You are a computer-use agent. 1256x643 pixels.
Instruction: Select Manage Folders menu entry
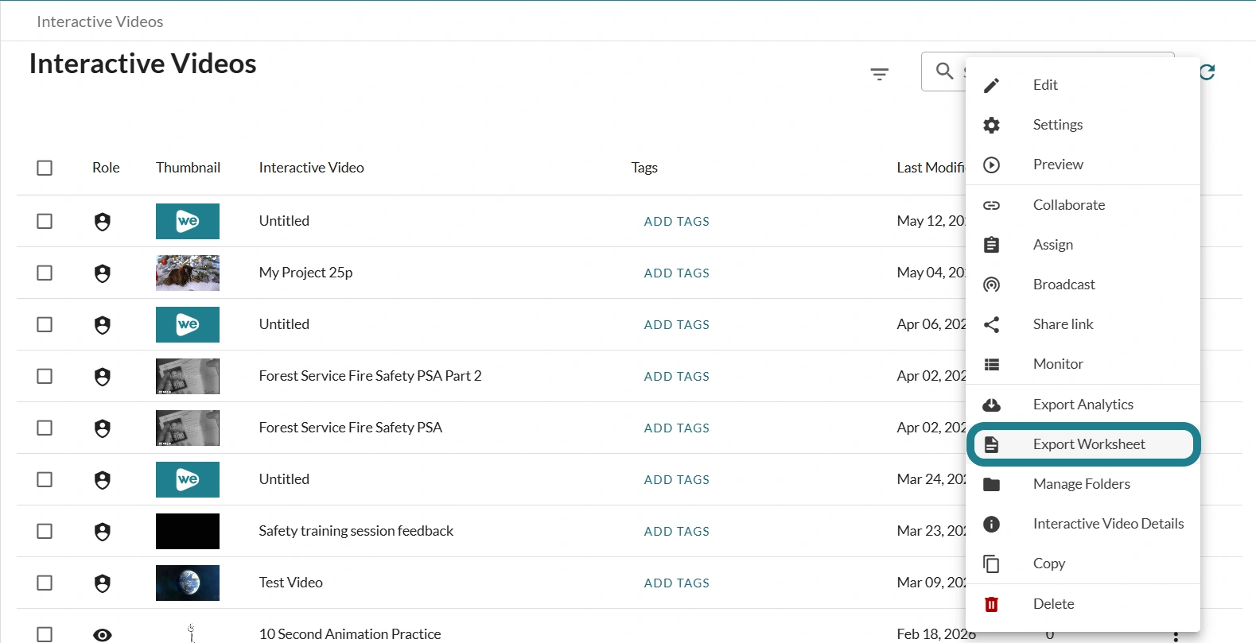tap(1083, 484)
